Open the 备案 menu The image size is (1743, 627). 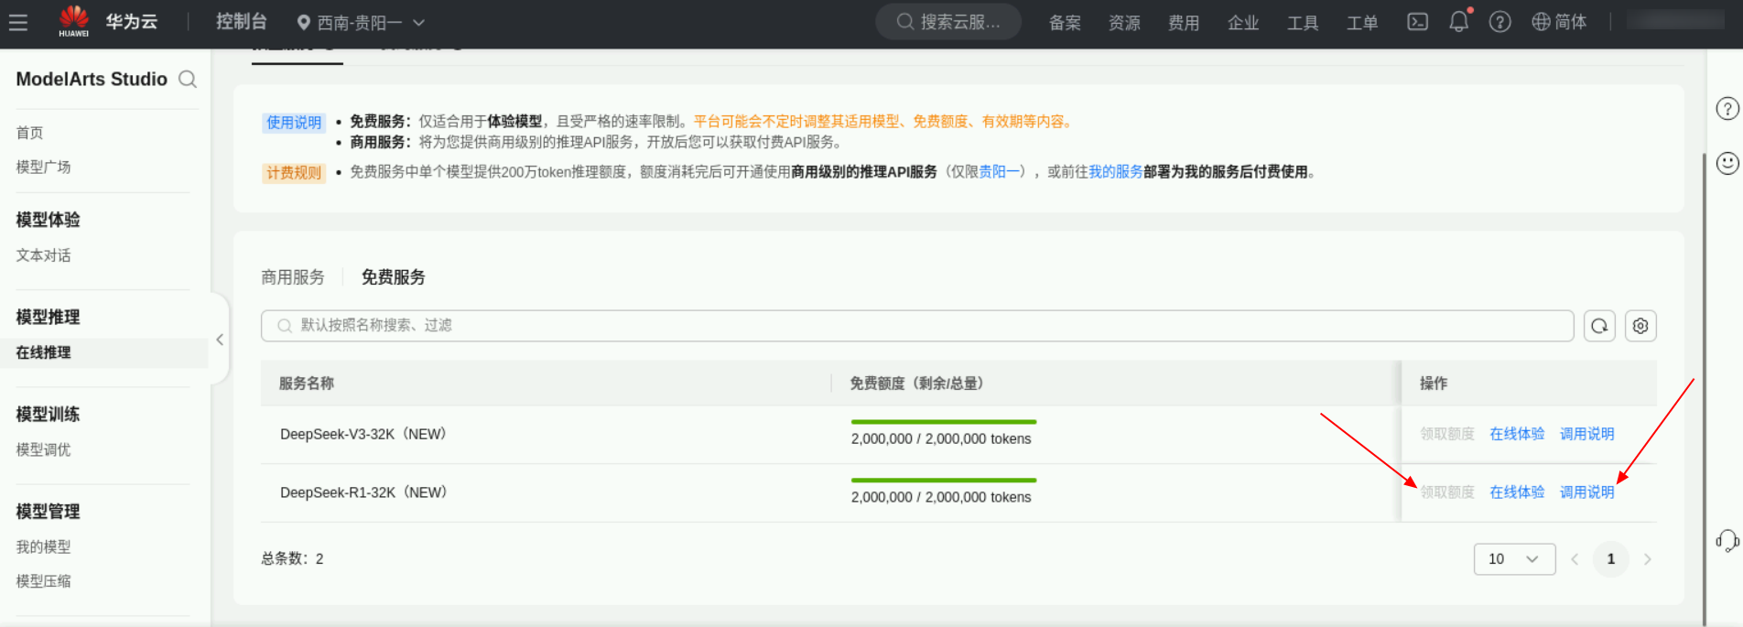pos(1065,23)
